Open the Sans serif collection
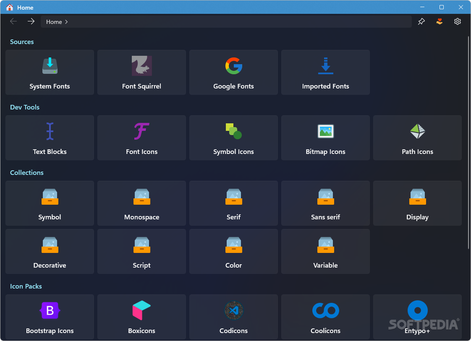Viewport: 471px width, 341px height. 325,203
